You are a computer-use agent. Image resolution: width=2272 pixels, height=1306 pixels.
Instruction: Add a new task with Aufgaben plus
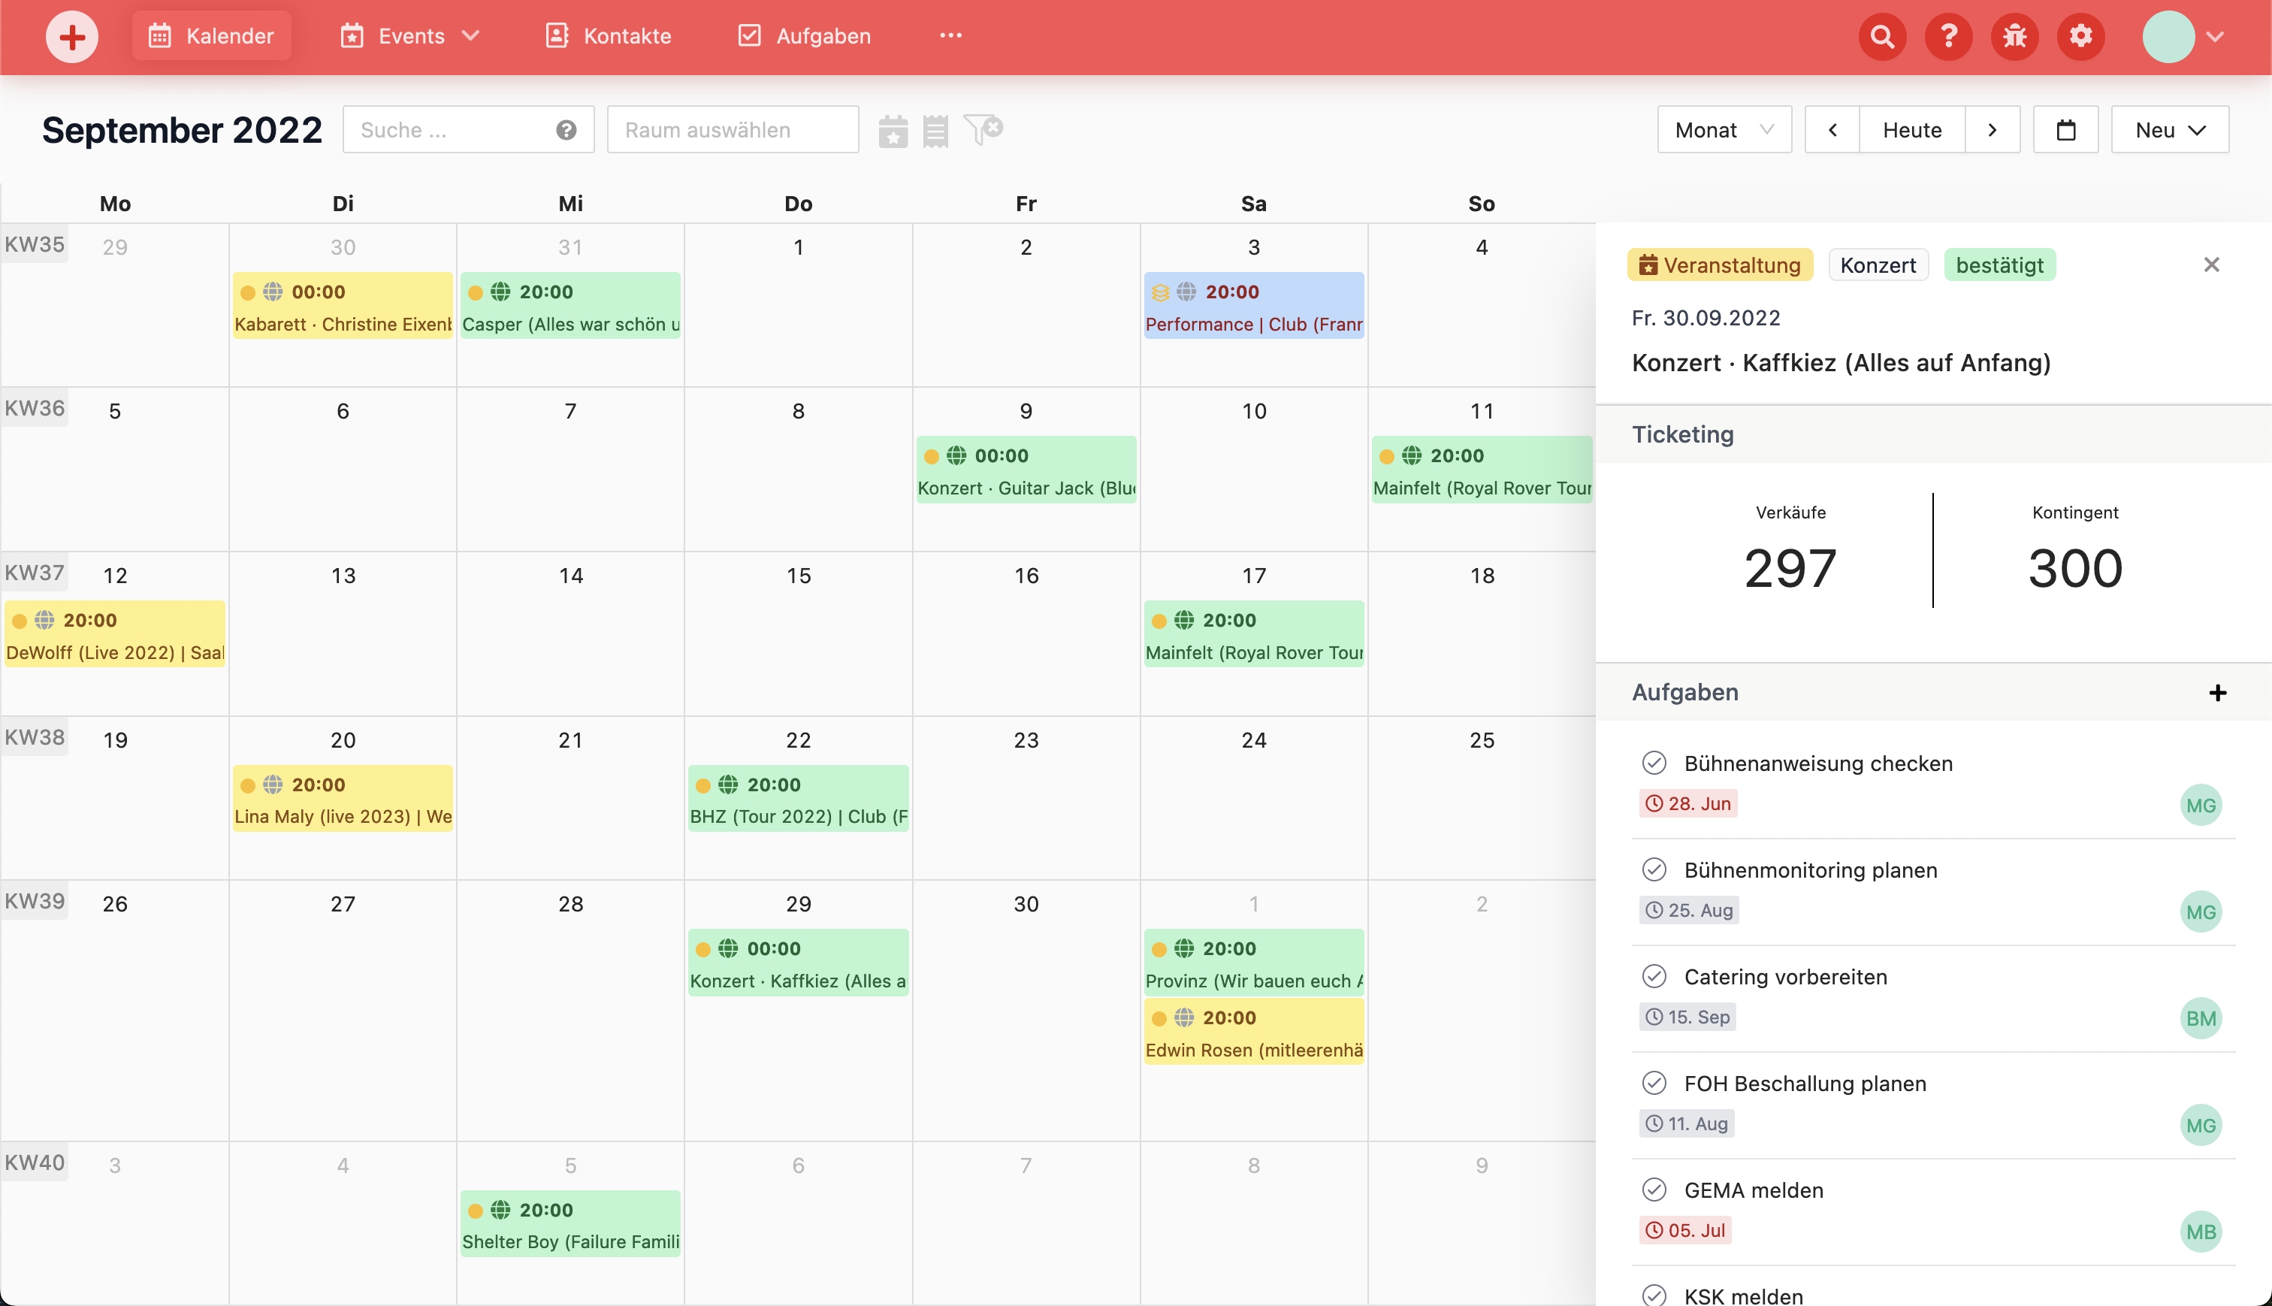(2217, 693)
